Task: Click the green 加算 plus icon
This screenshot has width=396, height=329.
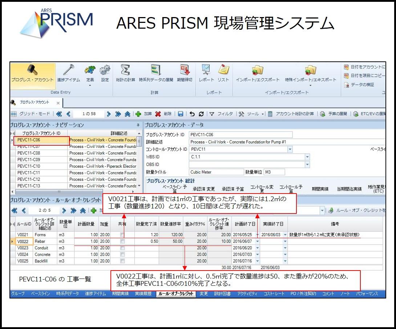Action: [138, 114]
